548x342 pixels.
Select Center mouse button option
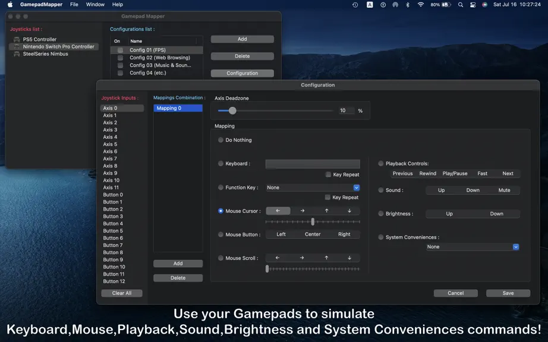point(313,235)
